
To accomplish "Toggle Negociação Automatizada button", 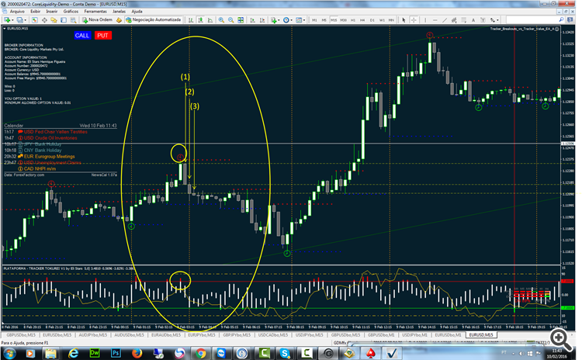I will coord(154,19).
